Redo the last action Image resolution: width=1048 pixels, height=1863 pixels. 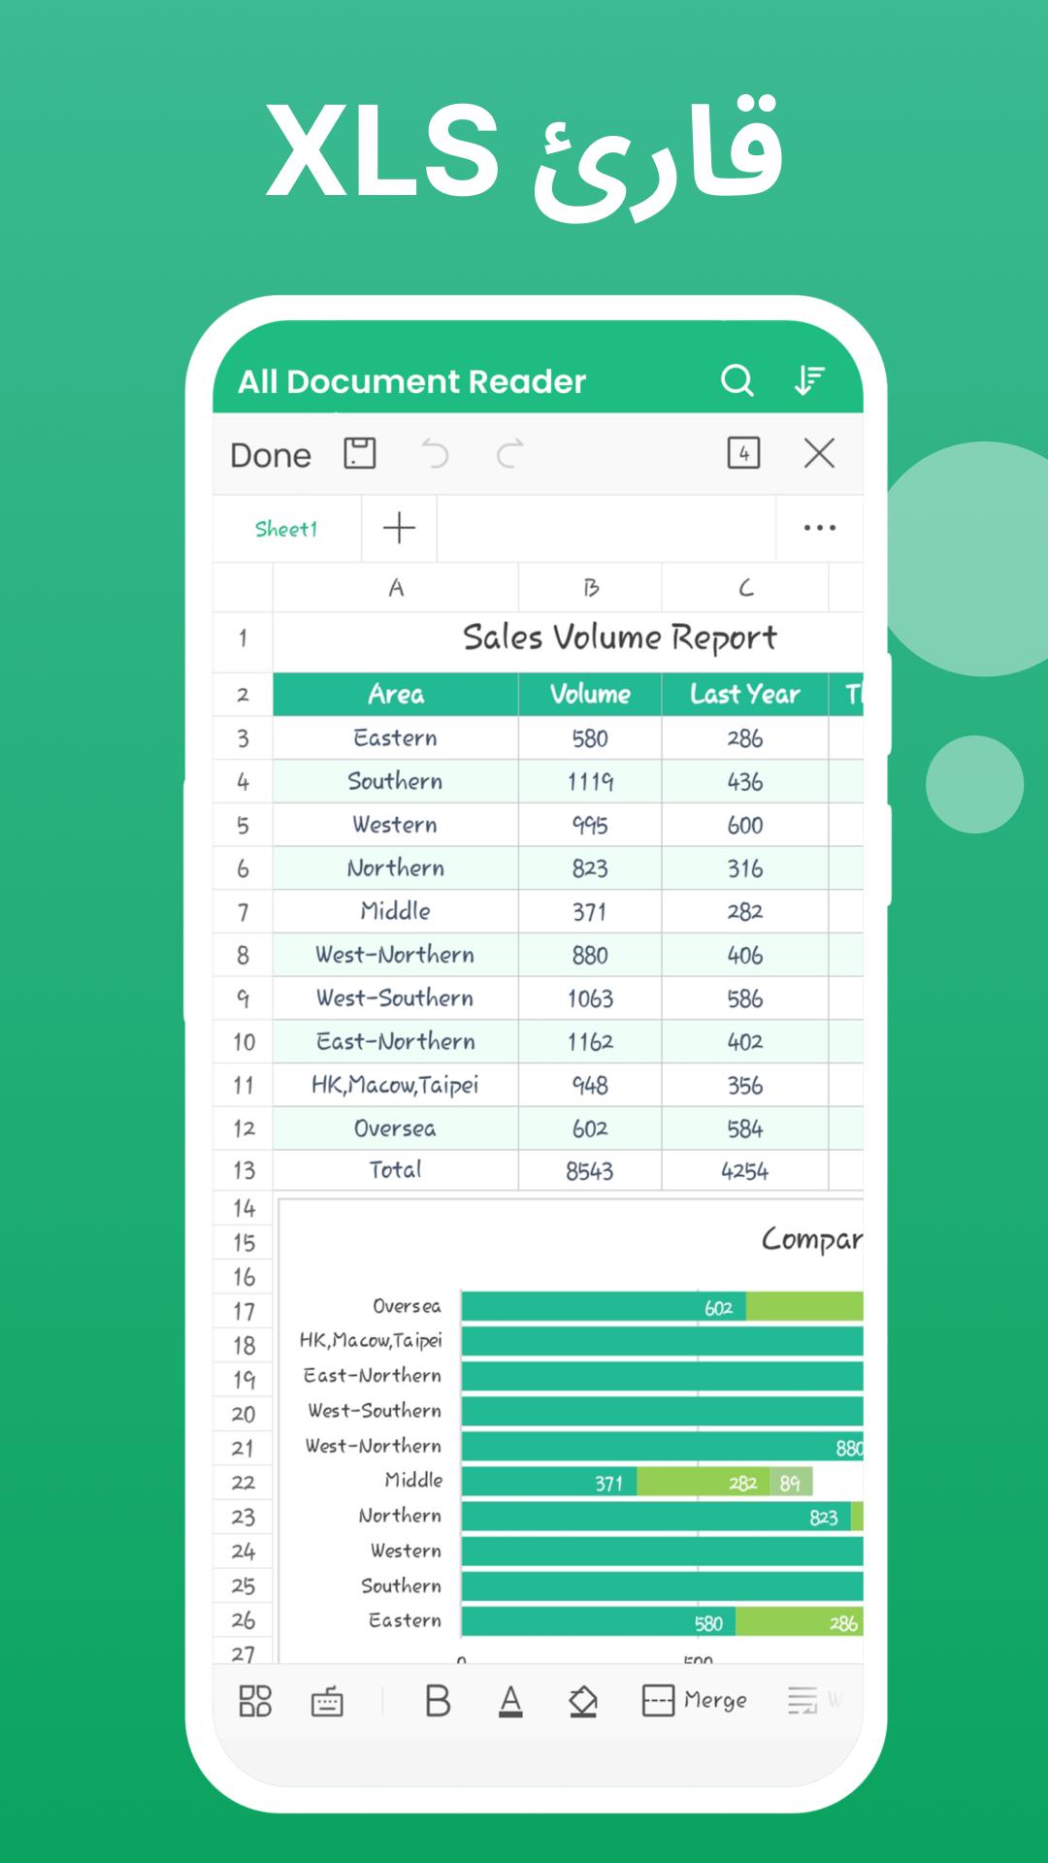[510, 453]
